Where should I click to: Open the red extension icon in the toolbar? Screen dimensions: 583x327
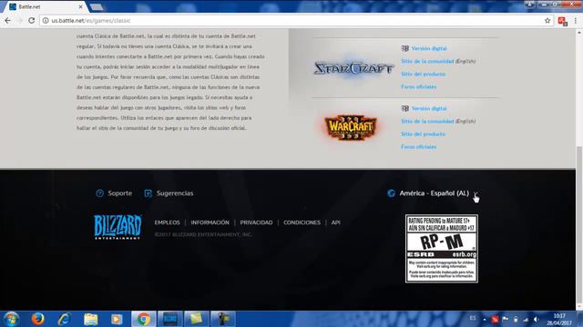pyautogui.click(x=562, y=21)
